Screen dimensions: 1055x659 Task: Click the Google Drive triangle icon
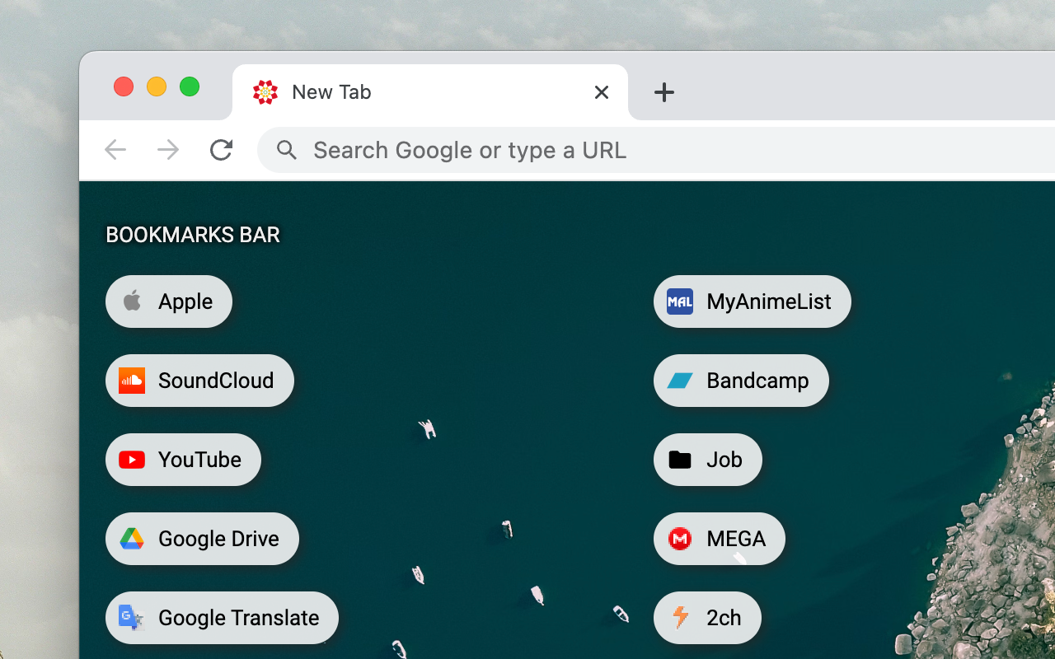tap(132, 539)
